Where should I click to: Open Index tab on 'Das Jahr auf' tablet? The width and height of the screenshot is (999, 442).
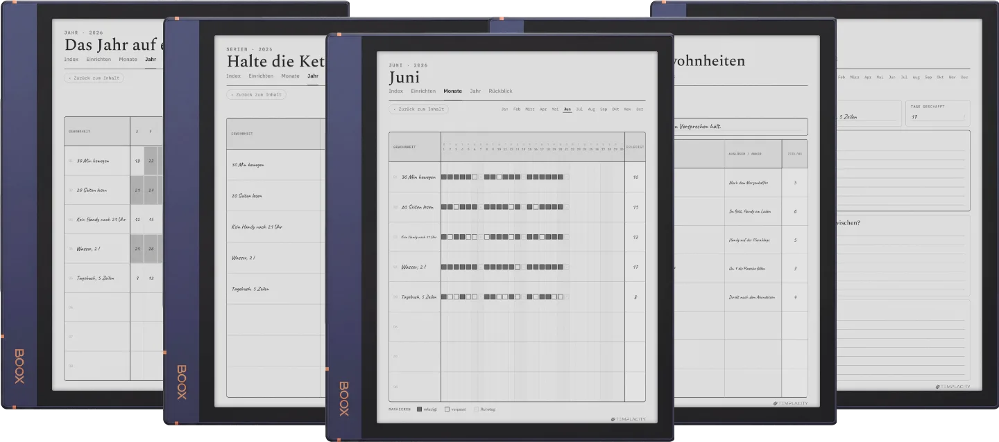71,59
